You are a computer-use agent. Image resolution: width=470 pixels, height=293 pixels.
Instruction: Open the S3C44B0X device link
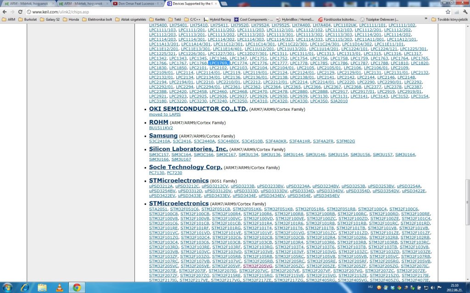(228, 141)
